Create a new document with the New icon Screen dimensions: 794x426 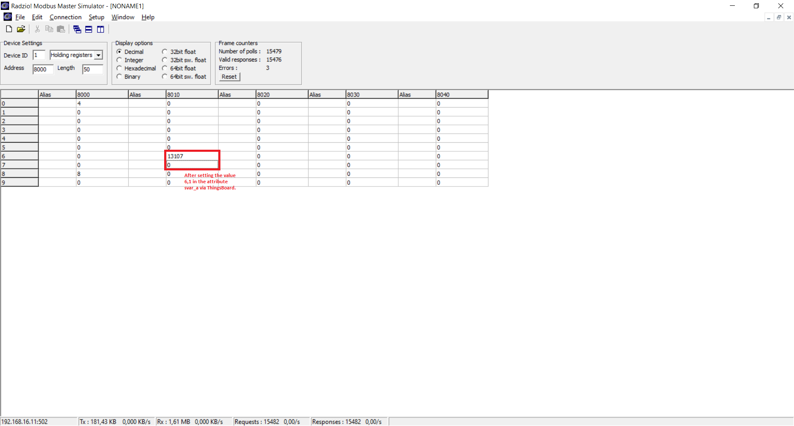pyautogui.click(x=8, y=29)
